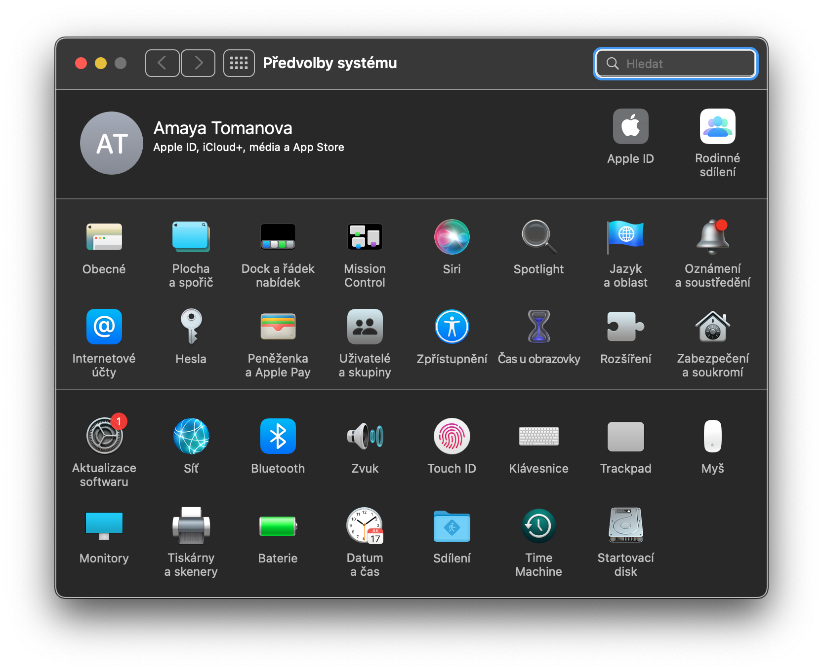Image resolution: width=823 pixels, height=671 pixels.
Task: Open the Baterie battery pane
Action: (x=278, y=526)
